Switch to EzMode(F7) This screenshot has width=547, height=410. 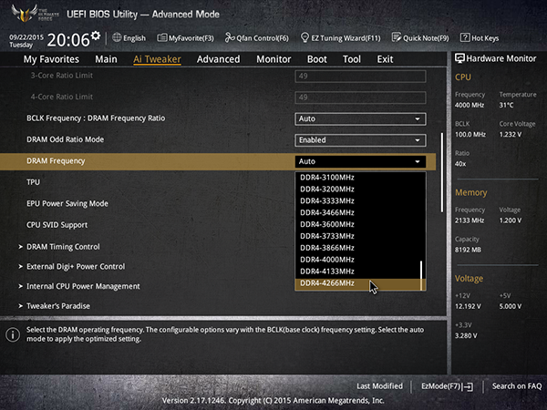(448, 386)
